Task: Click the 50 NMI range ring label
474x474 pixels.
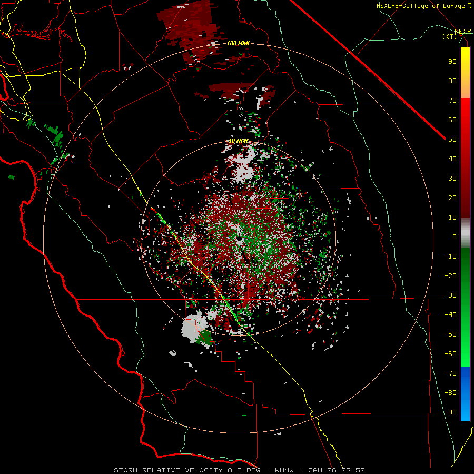Action: (x=238, y=141)
